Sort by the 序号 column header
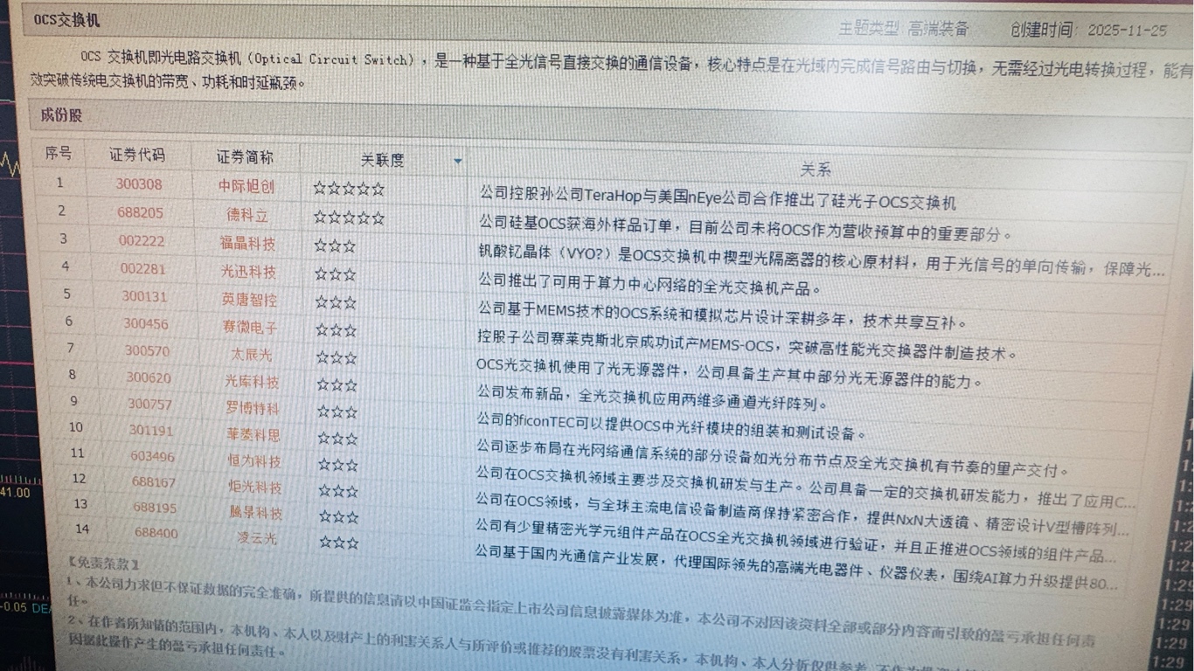1194x671 pixels. (59, 154)
